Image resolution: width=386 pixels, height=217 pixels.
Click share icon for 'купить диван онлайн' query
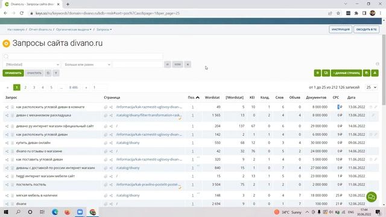pos(7,143)
